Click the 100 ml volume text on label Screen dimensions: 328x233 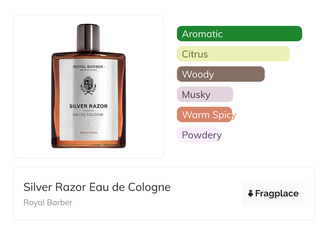88,133
